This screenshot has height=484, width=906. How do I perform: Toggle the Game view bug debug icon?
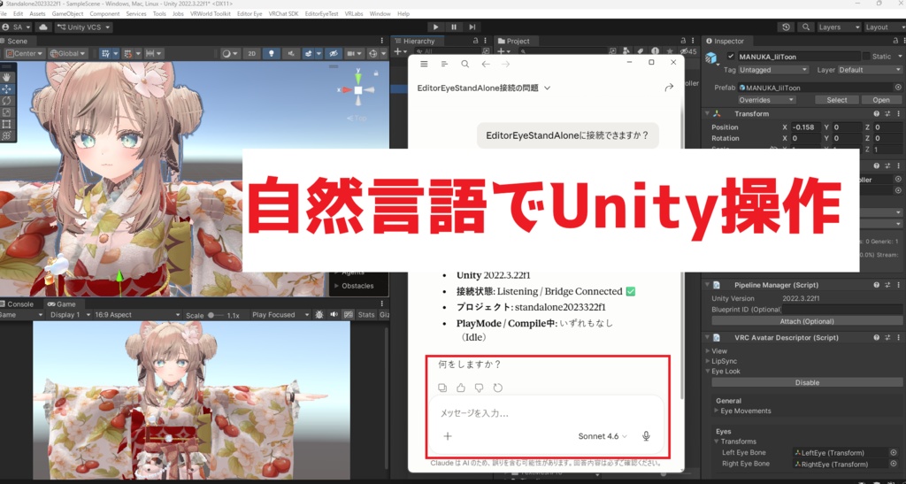click(x=319, y=315)
